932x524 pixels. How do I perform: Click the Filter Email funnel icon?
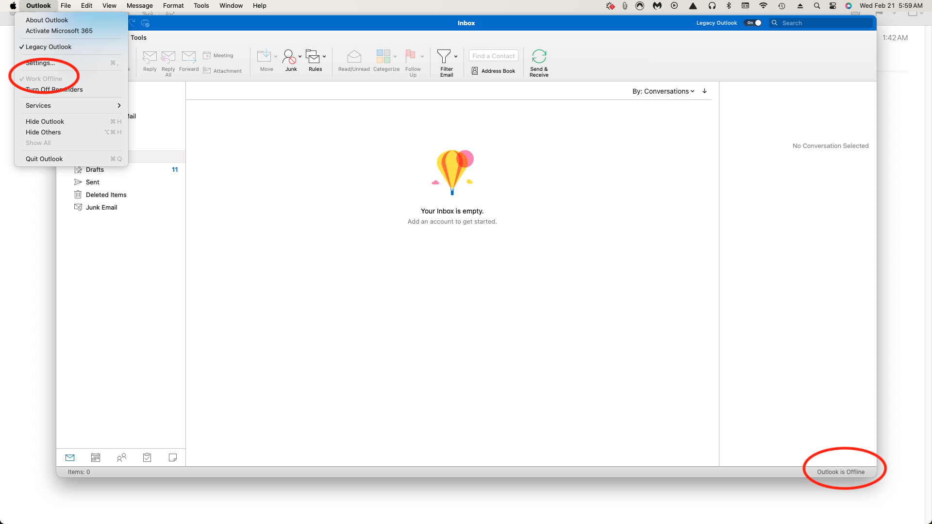point(443,56)
